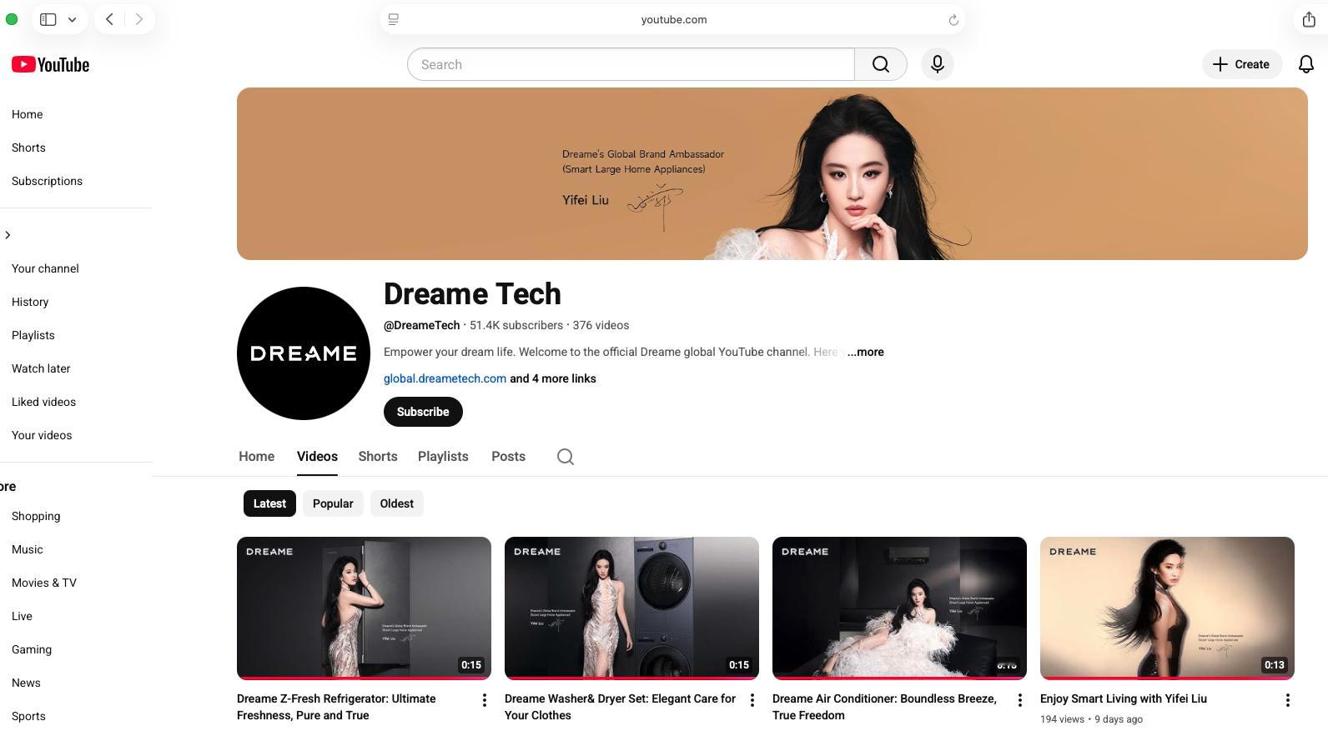
Task: Open options for Enjoy Smart Living video
Action: point(1287,700)
